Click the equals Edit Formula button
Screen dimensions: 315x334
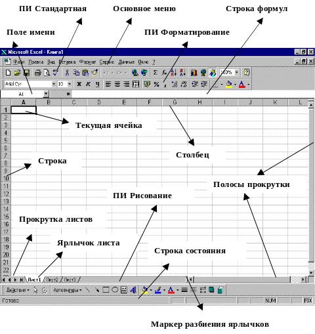click(x=68, y=94)
